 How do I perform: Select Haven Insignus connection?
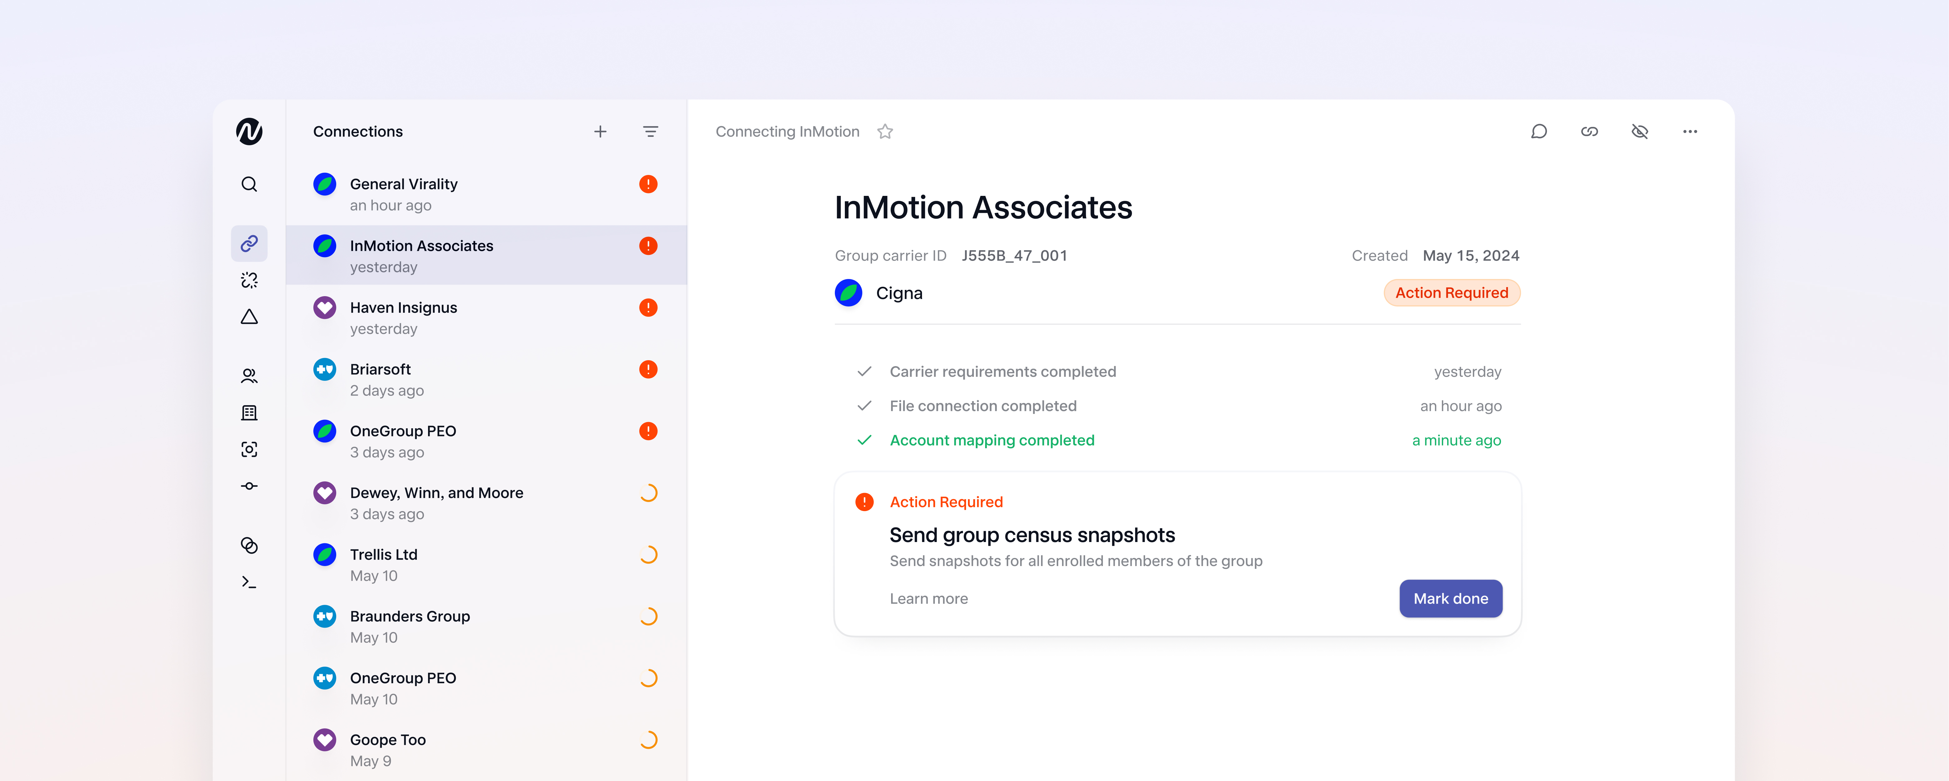point(486,318)
